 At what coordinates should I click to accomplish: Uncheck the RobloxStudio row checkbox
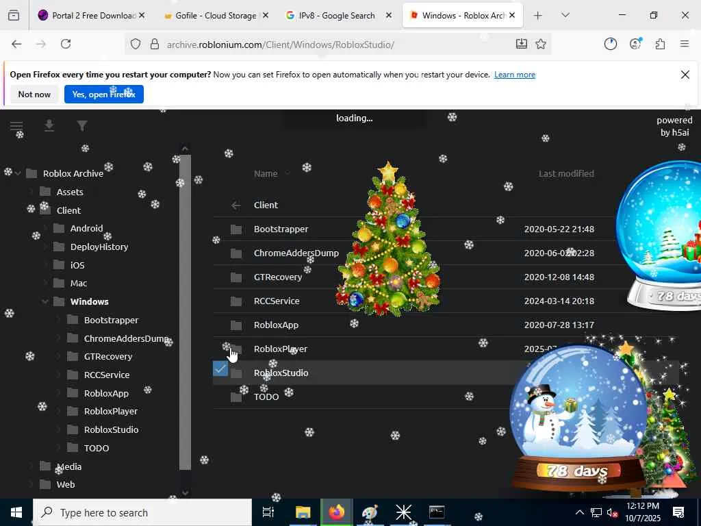click(220, 369)
